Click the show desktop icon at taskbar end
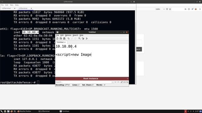 tap(201, 111)
